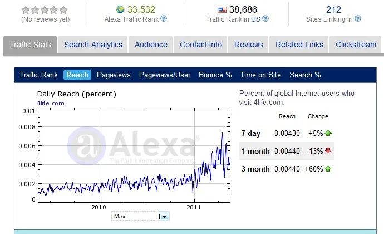Click the globe icon beside 33,532

tap(120, 9)
